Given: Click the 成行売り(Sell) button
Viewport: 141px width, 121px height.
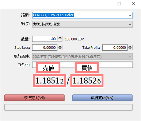Looking at the screenshot, I should 34,98.
